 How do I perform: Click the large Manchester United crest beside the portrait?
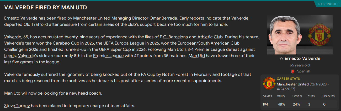pos(318,35)
